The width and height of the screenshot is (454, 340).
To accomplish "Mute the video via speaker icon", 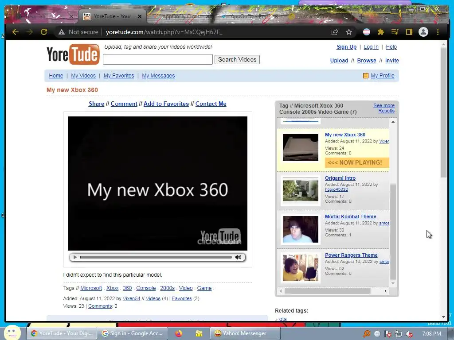I will 238,257.
